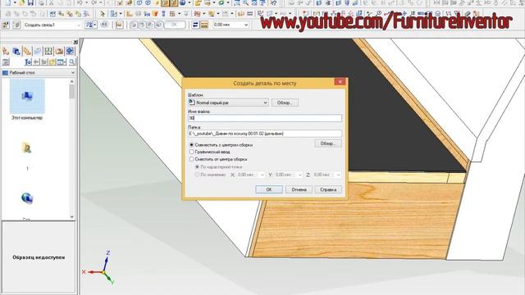Click the Open folder icon in top toolbar
This screenshot has height=295, width=525.
coord(22,2)
